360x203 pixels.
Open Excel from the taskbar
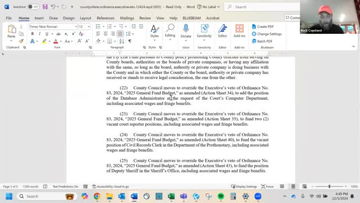tap(171, 196)
